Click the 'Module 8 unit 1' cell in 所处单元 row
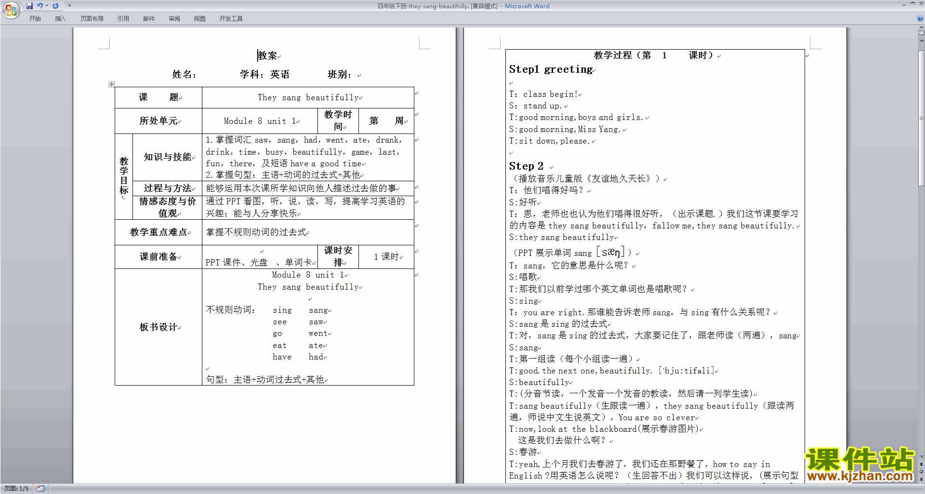Image resolution: width=925 pixels, height=494 pixels. point(260,121)
